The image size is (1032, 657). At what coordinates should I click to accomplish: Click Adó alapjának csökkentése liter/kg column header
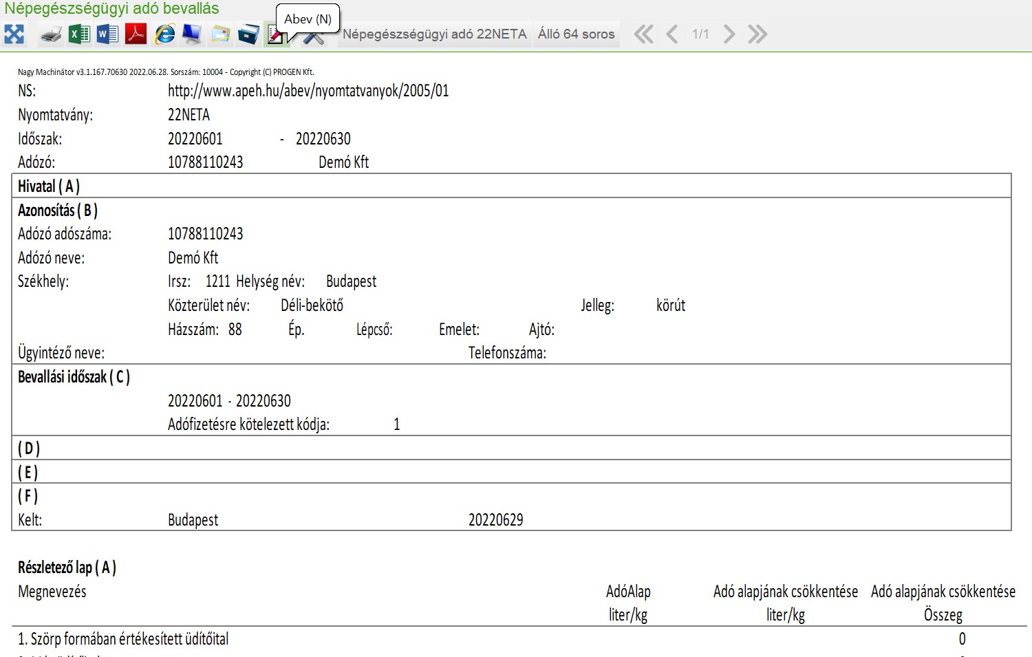tap(786, 603)
